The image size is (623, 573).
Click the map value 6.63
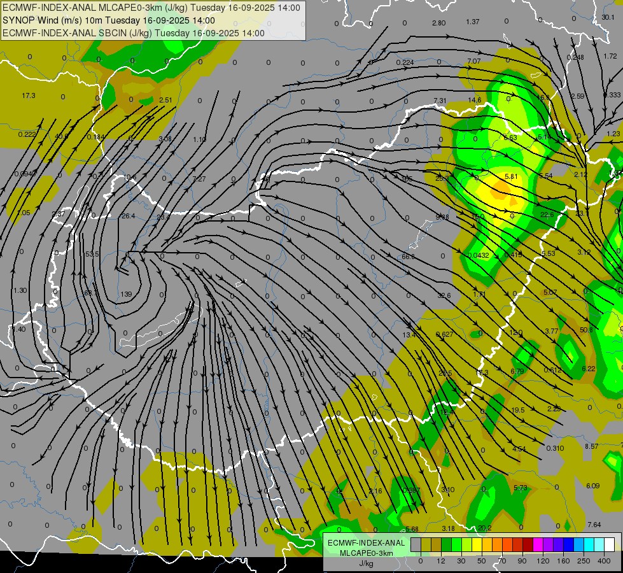pyautogui.click(x=510, y=138)
